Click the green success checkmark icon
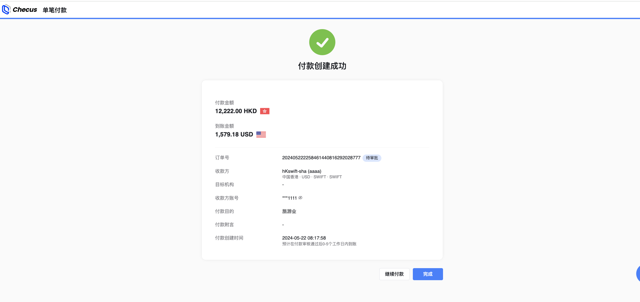Viewport: 640px width, 302px height. pos(322,42)
